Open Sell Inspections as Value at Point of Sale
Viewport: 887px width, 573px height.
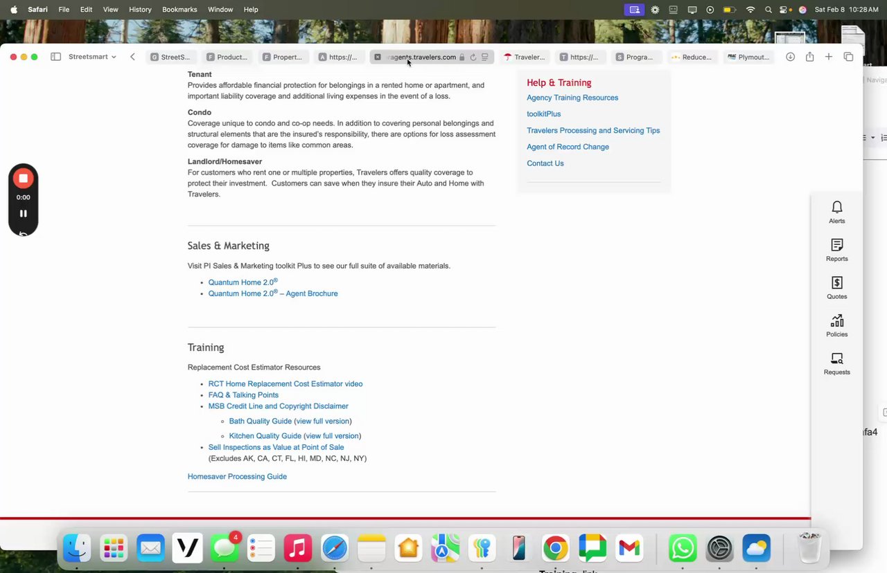pyautogui.click(x=276, y=447)
